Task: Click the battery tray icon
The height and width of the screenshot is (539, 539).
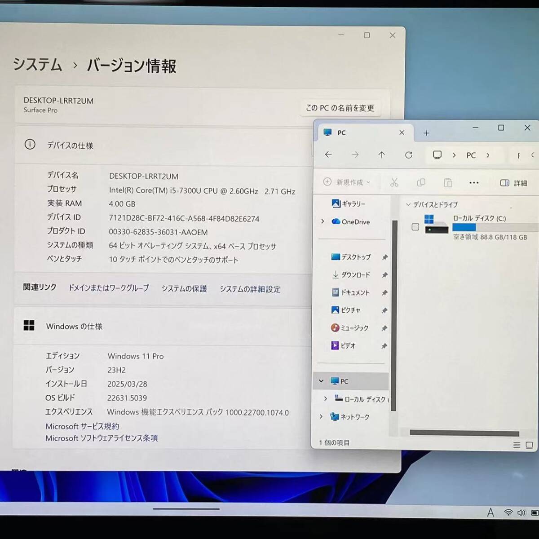Action: point(535,512)
